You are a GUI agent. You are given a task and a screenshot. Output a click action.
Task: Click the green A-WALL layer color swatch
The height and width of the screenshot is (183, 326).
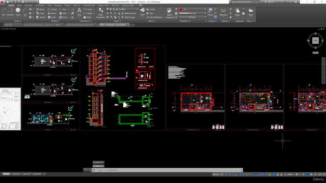click(x=117, y=9)
